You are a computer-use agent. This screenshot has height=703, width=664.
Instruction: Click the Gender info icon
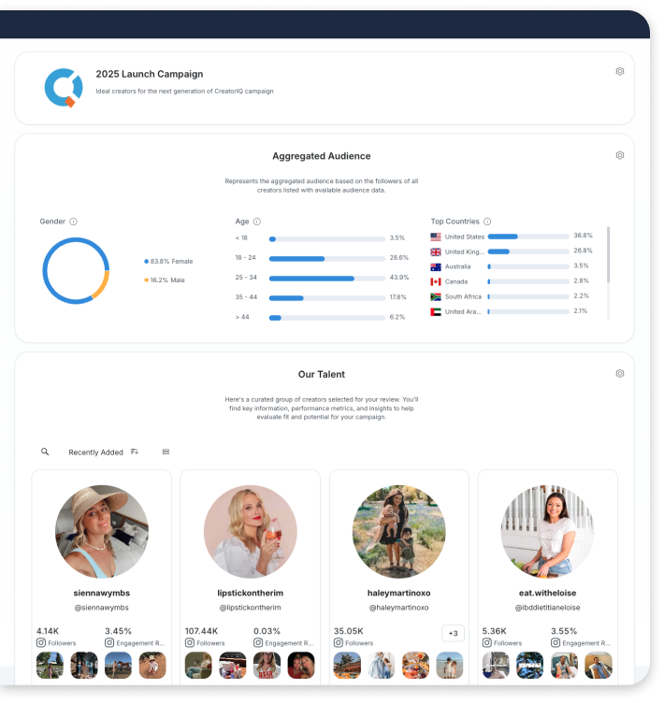tap(74, 222)
